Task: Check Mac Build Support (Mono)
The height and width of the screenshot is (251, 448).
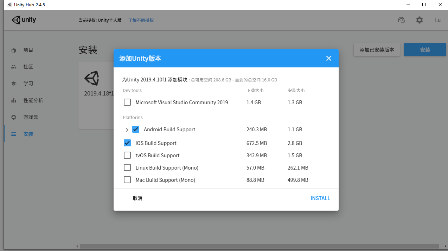Action: pyautogui.click(x=127, y=180)
